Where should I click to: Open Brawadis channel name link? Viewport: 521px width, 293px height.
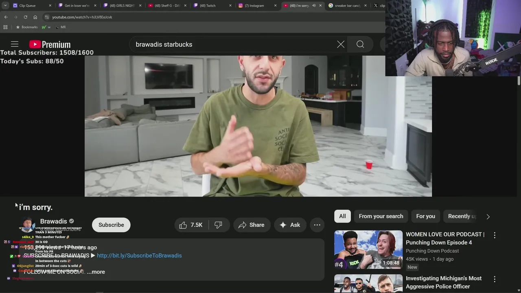[53, 221]
